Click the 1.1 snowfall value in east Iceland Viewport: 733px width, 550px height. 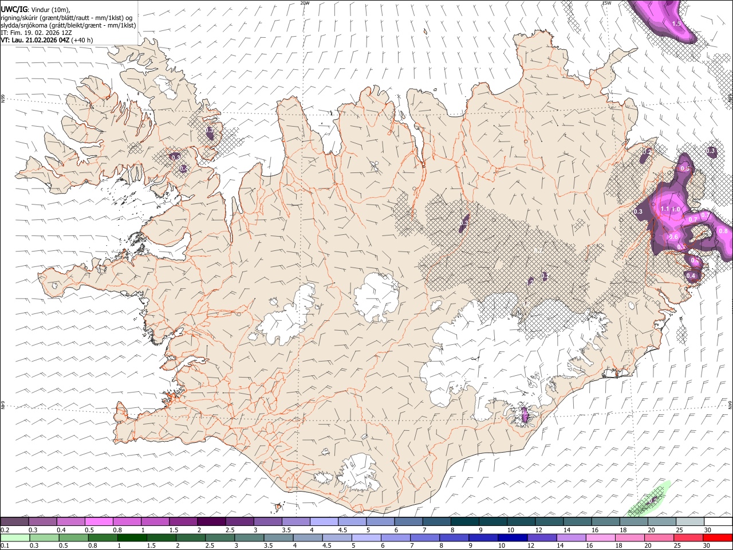(665, 209)
